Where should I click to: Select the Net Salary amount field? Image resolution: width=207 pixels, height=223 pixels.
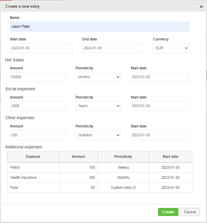pos(38,77)
